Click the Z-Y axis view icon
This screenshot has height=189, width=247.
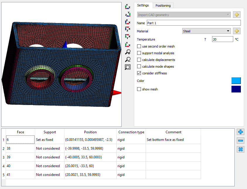point(128,14)
